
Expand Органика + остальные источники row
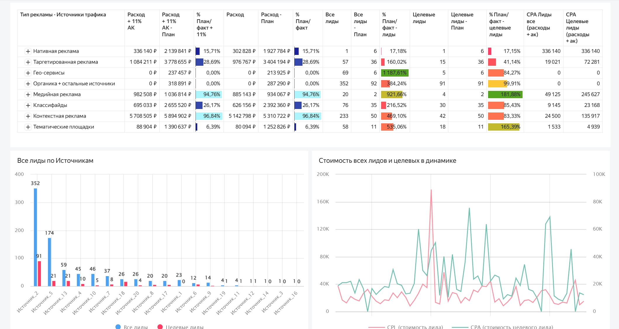(28, 84)
